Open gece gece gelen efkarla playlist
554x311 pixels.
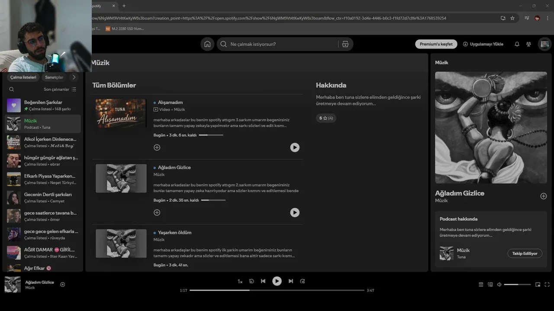pos(43,235)
